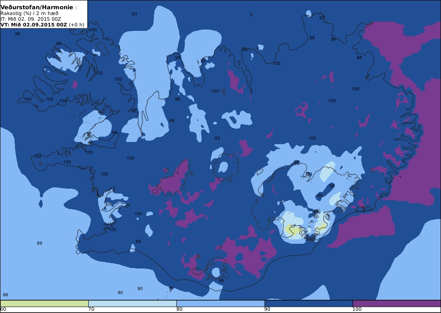Click the 'Rakastig (%) í 2 m hæð' label
The width and height of the screenshot is (441, 313).
click(30, 13)
